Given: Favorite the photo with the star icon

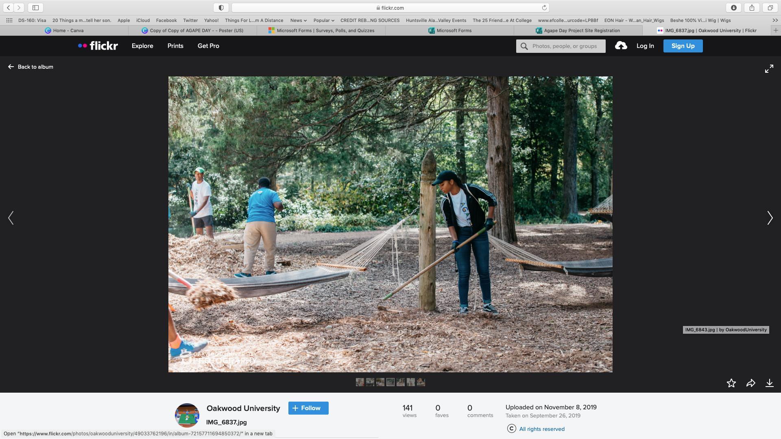Looking at the screenshot, I should 731,383.
